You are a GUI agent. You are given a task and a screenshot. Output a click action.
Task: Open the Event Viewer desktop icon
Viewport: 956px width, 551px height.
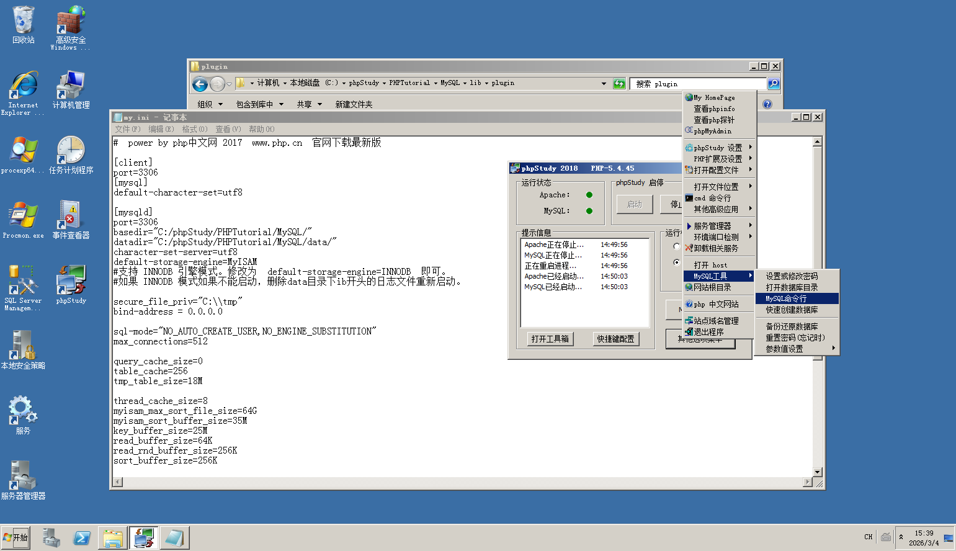click(71, 220)
